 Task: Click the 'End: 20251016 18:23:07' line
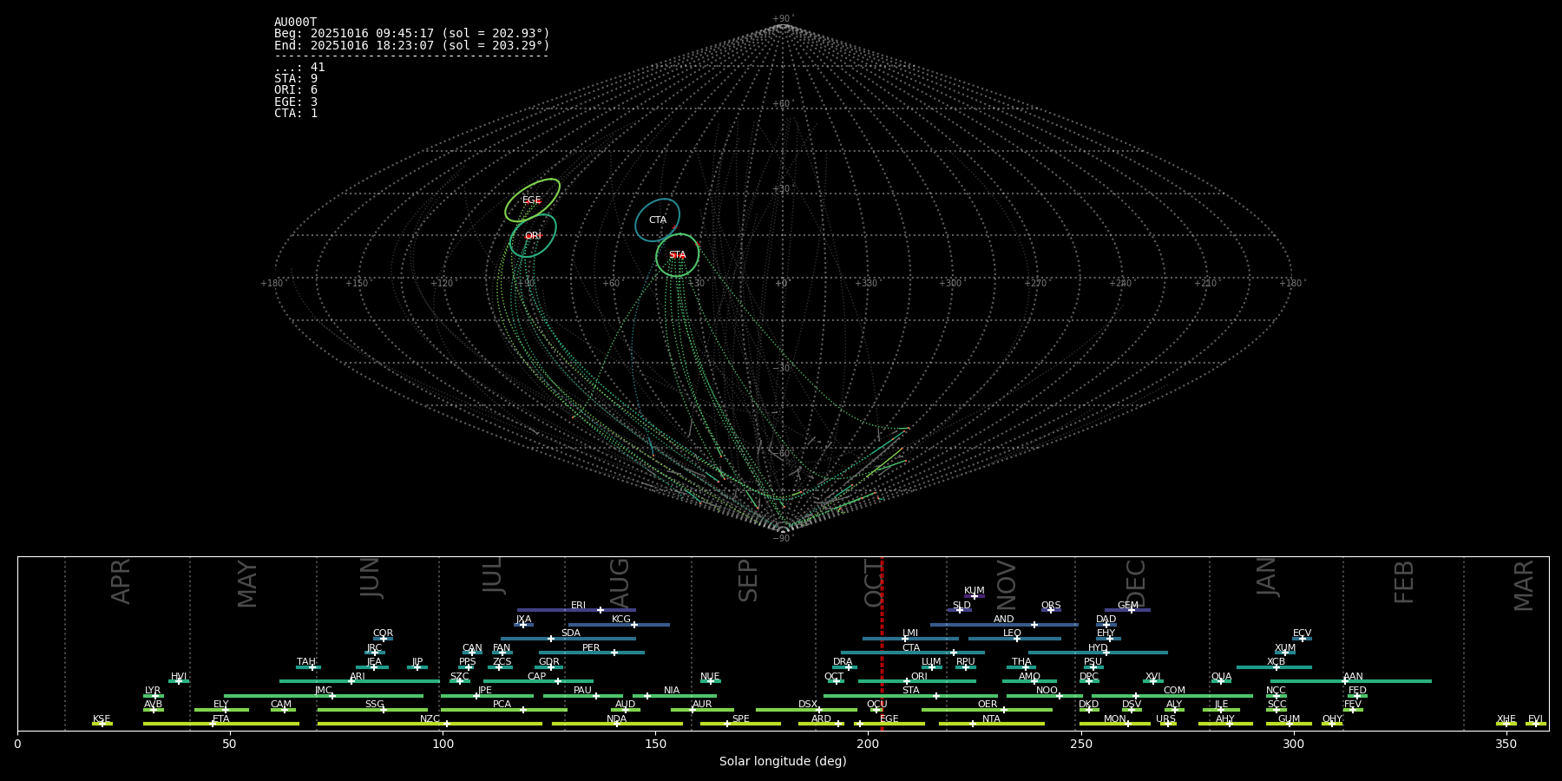(412, 45)
